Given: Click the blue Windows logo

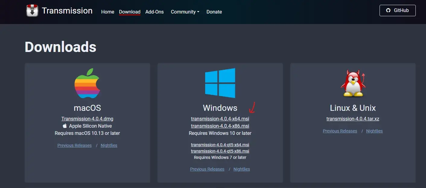Looking at the screenshot, I should [220, 83].
